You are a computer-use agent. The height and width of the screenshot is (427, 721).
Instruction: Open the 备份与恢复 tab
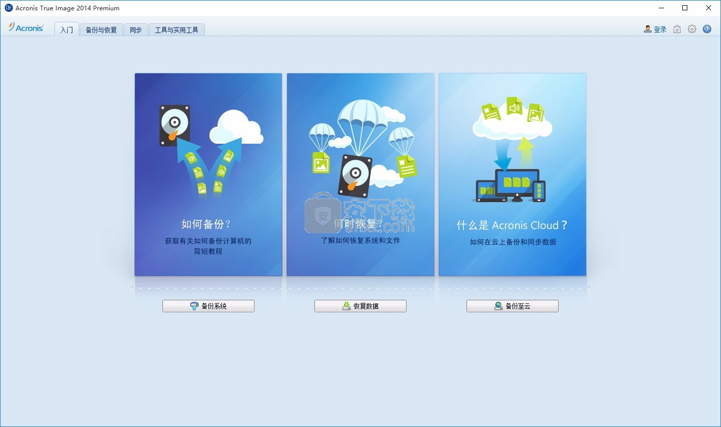tap(101, 30)
